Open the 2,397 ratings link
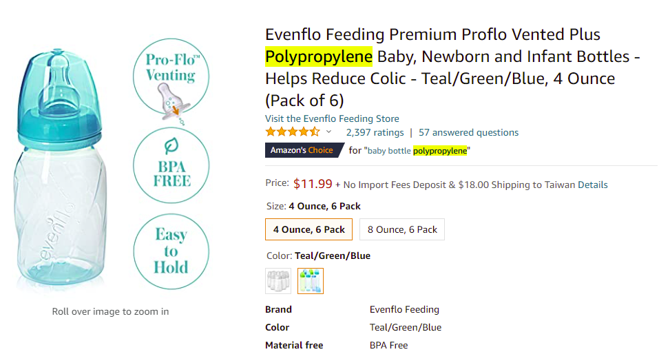Screen dimensions: 659x354 click(375, 132)
